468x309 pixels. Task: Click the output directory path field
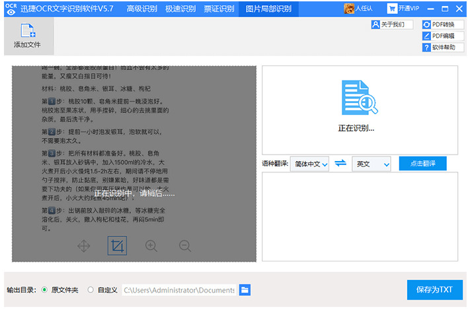178,290
